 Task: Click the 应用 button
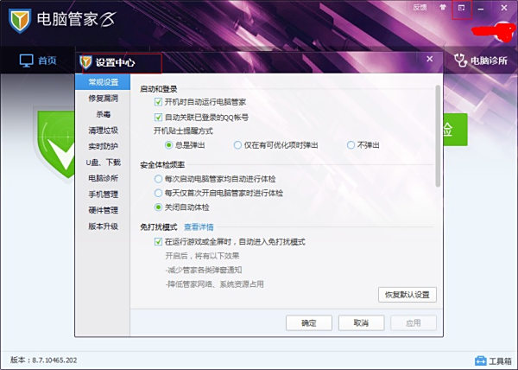[x=414, y=322]
